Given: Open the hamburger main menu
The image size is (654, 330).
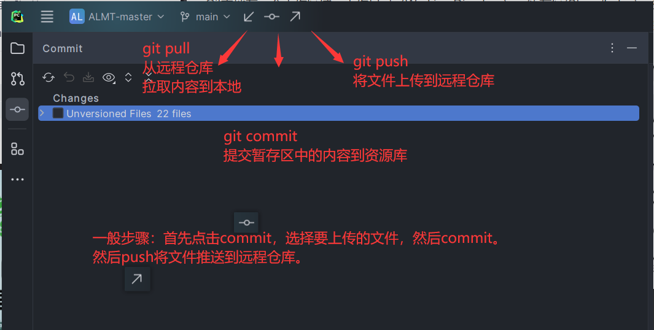Looking at the screenshot, I should pos(47,17).
